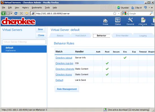Click the Virtual Server Filtering field

point(24,42)
